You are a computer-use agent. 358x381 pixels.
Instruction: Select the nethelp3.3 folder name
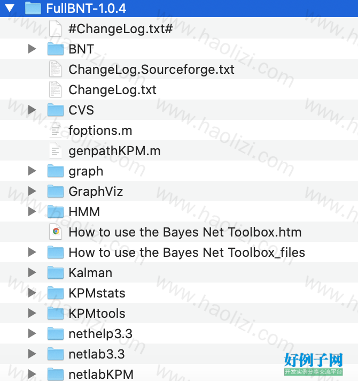(100, 334)
